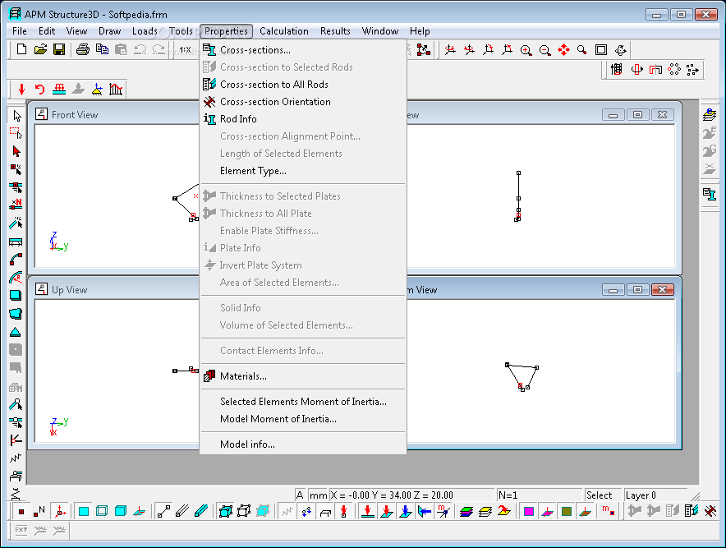
Task: Click the green layers icon in bottom toolbar
Action: (466, 511)
